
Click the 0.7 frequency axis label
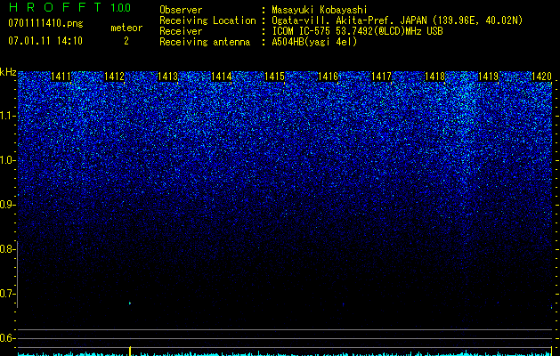(x=7, y=294)
